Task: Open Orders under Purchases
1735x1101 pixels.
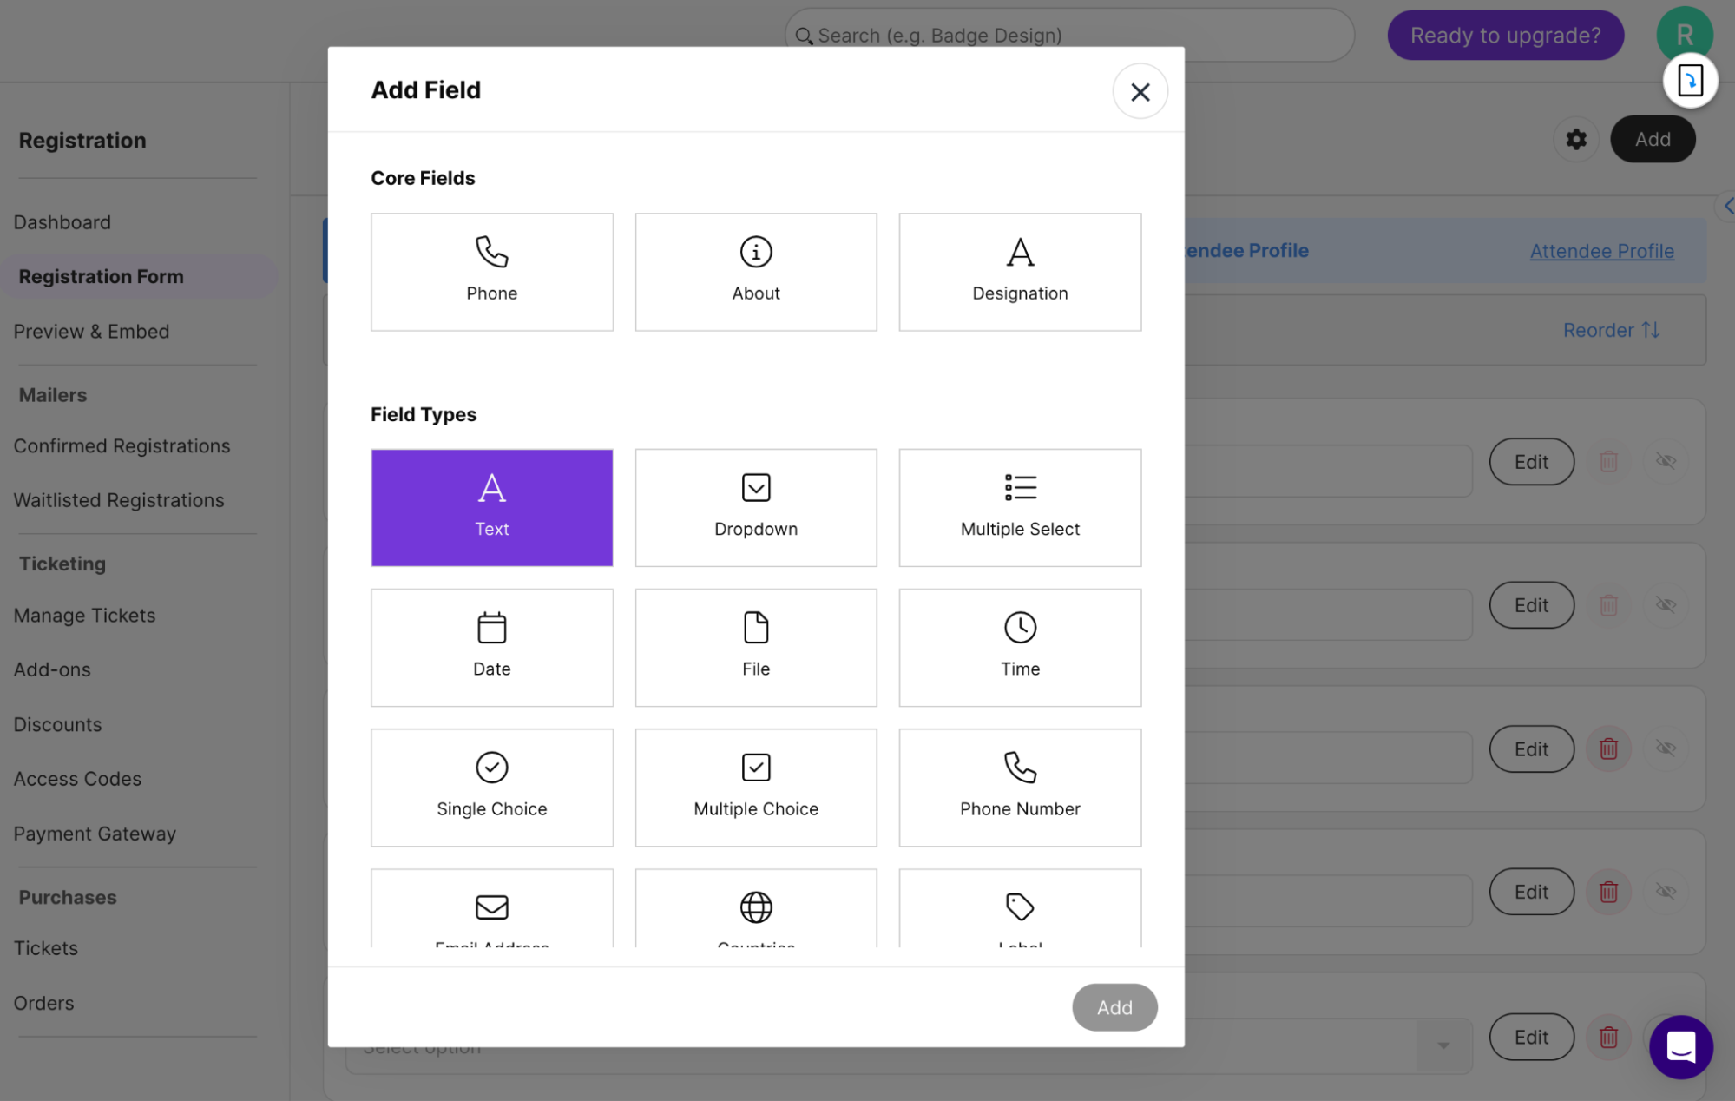Action: click(43, 1003)
